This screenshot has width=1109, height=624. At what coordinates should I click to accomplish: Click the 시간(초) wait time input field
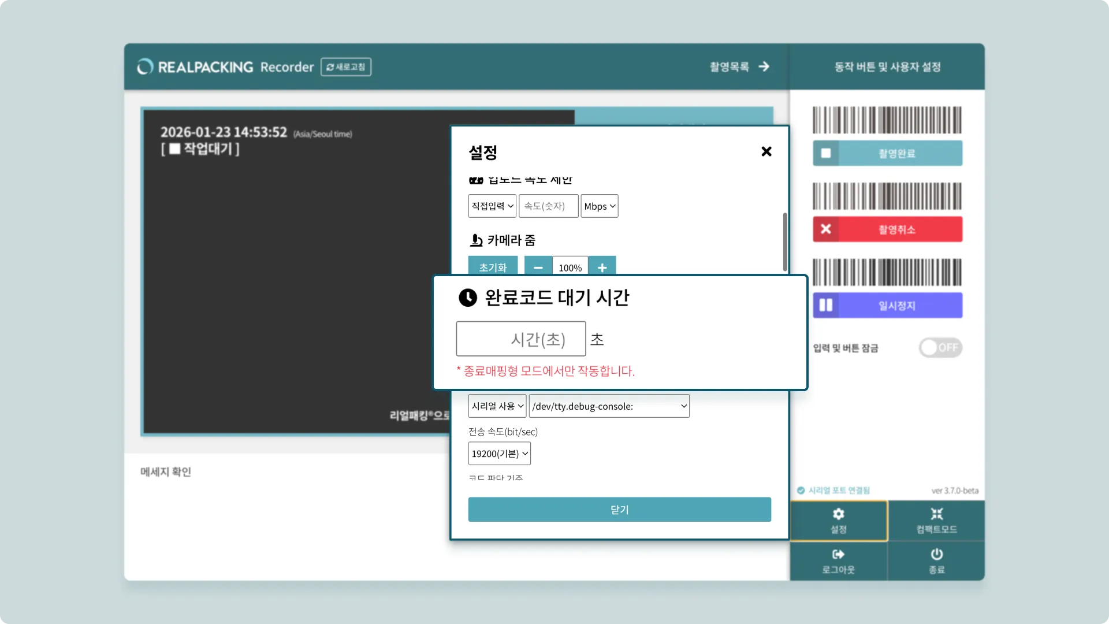(520, 339)
